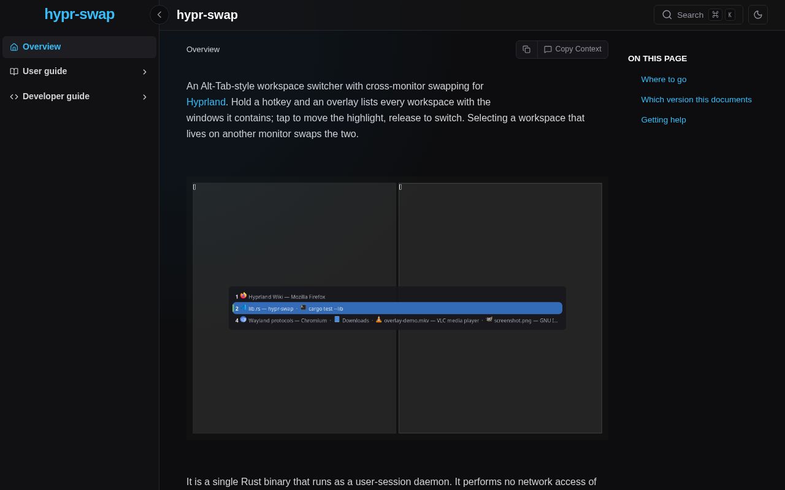
Task: Click the book icon beside User guide
Action: point(14,72)
